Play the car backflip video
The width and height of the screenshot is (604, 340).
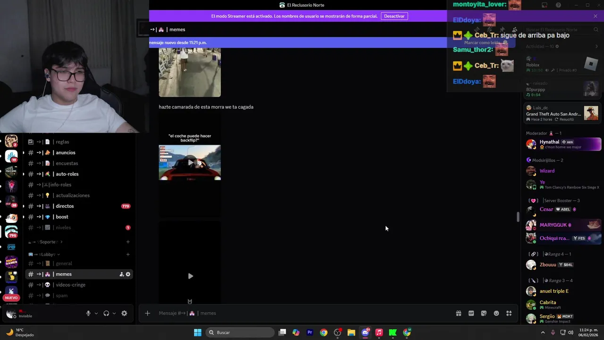190,163
